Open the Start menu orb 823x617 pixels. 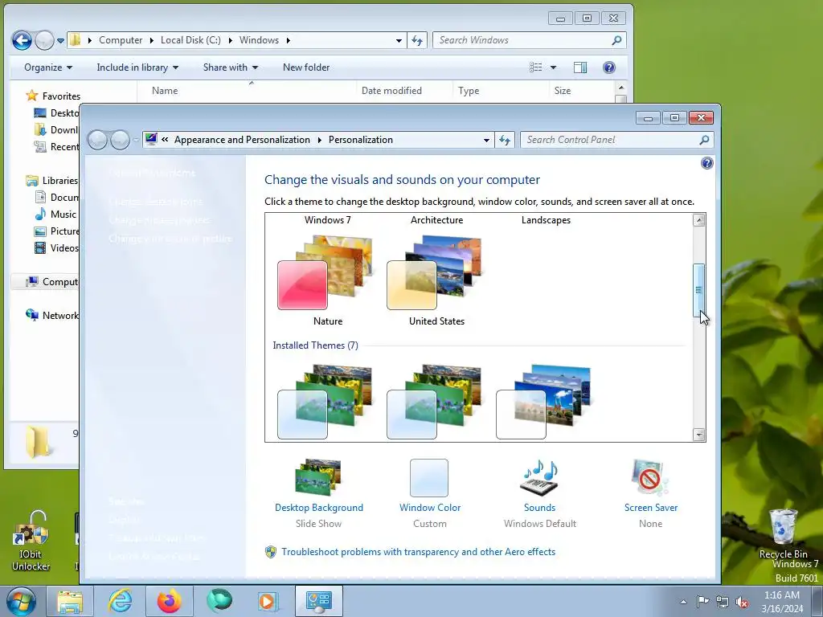22,601
